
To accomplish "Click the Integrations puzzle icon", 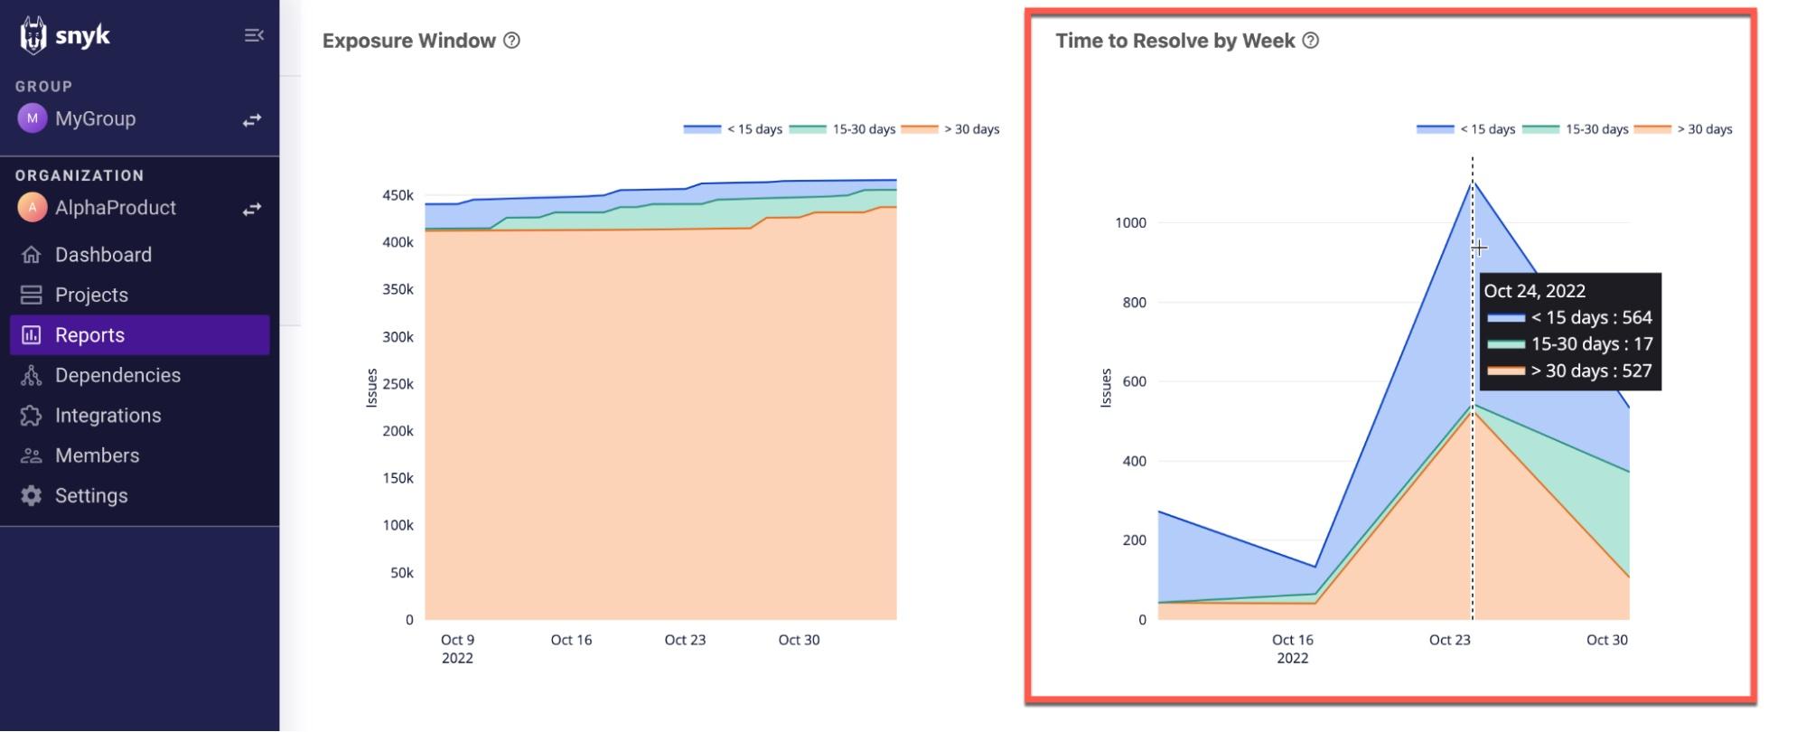I will 32,416.
